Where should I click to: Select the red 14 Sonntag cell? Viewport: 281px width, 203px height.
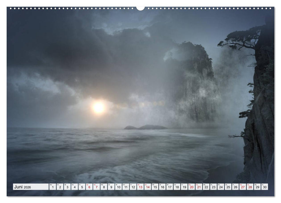(148, 187)
